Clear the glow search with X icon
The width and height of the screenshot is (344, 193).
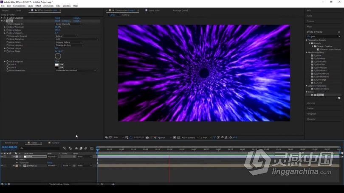(x=339, y=36)
